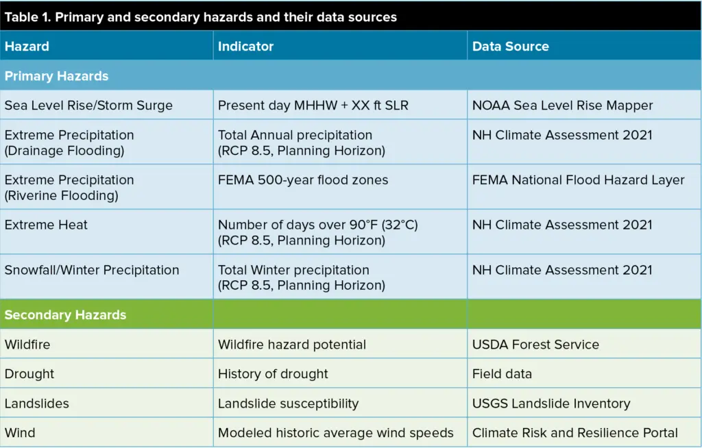Click the Extreme Precipitation (Drainage Flooding) cell

click(106, 142)
